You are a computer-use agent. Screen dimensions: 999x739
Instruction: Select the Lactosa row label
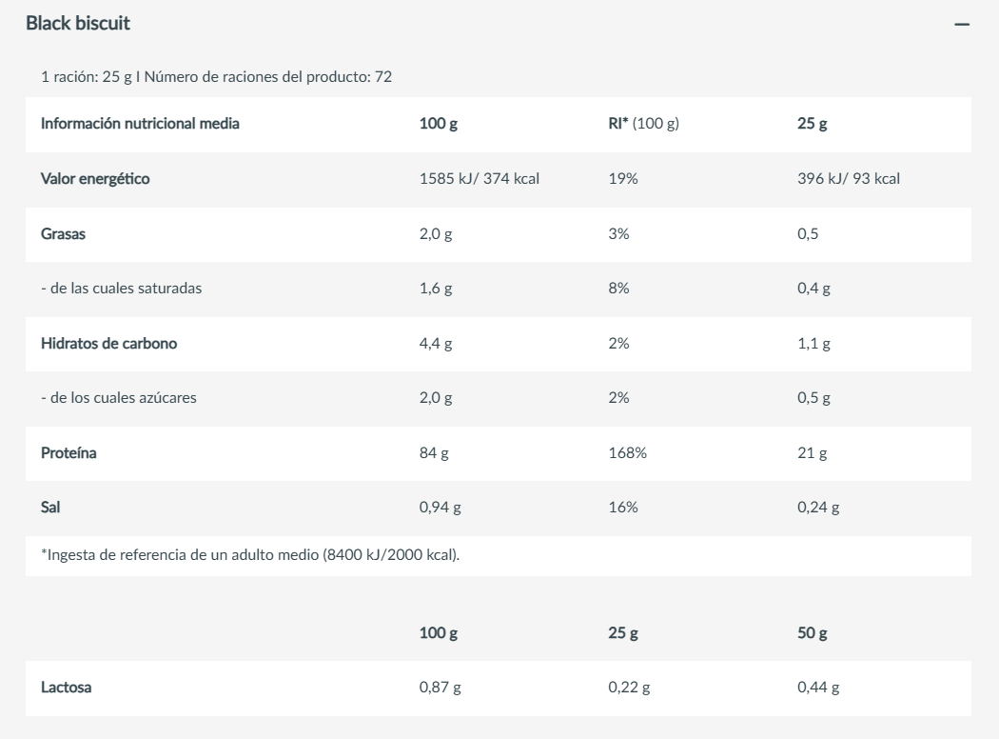coord(63,685)
